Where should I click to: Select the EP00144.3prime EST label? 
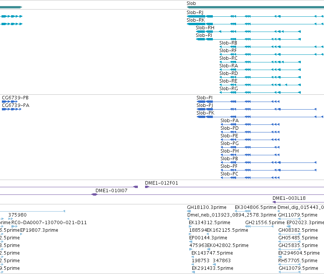coord(208,238)
